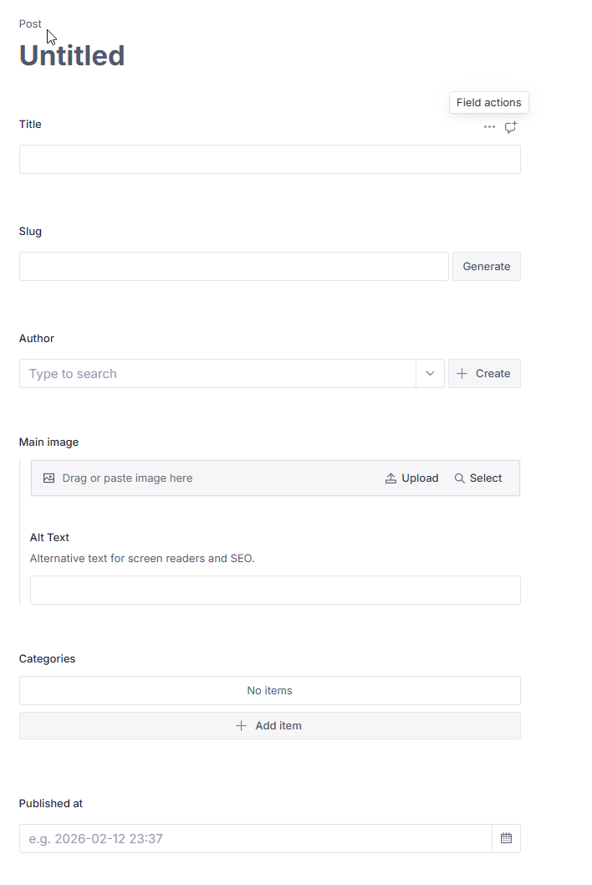Select an existing image asset

[478, 478]
